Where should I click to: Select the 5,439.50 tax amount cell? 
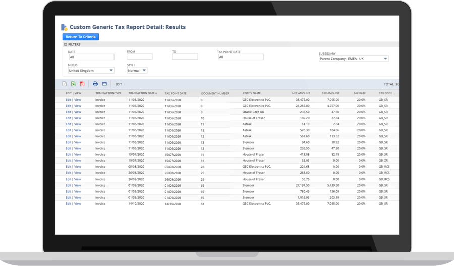pos(333,185)
